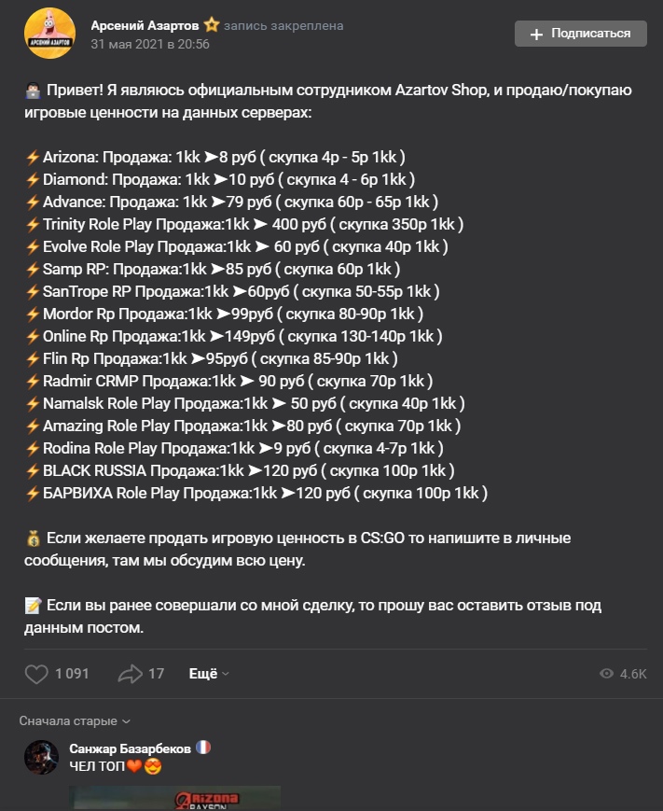Click the share count 17
The width and height of the screenshot is (663, 811).
point(157,674)
